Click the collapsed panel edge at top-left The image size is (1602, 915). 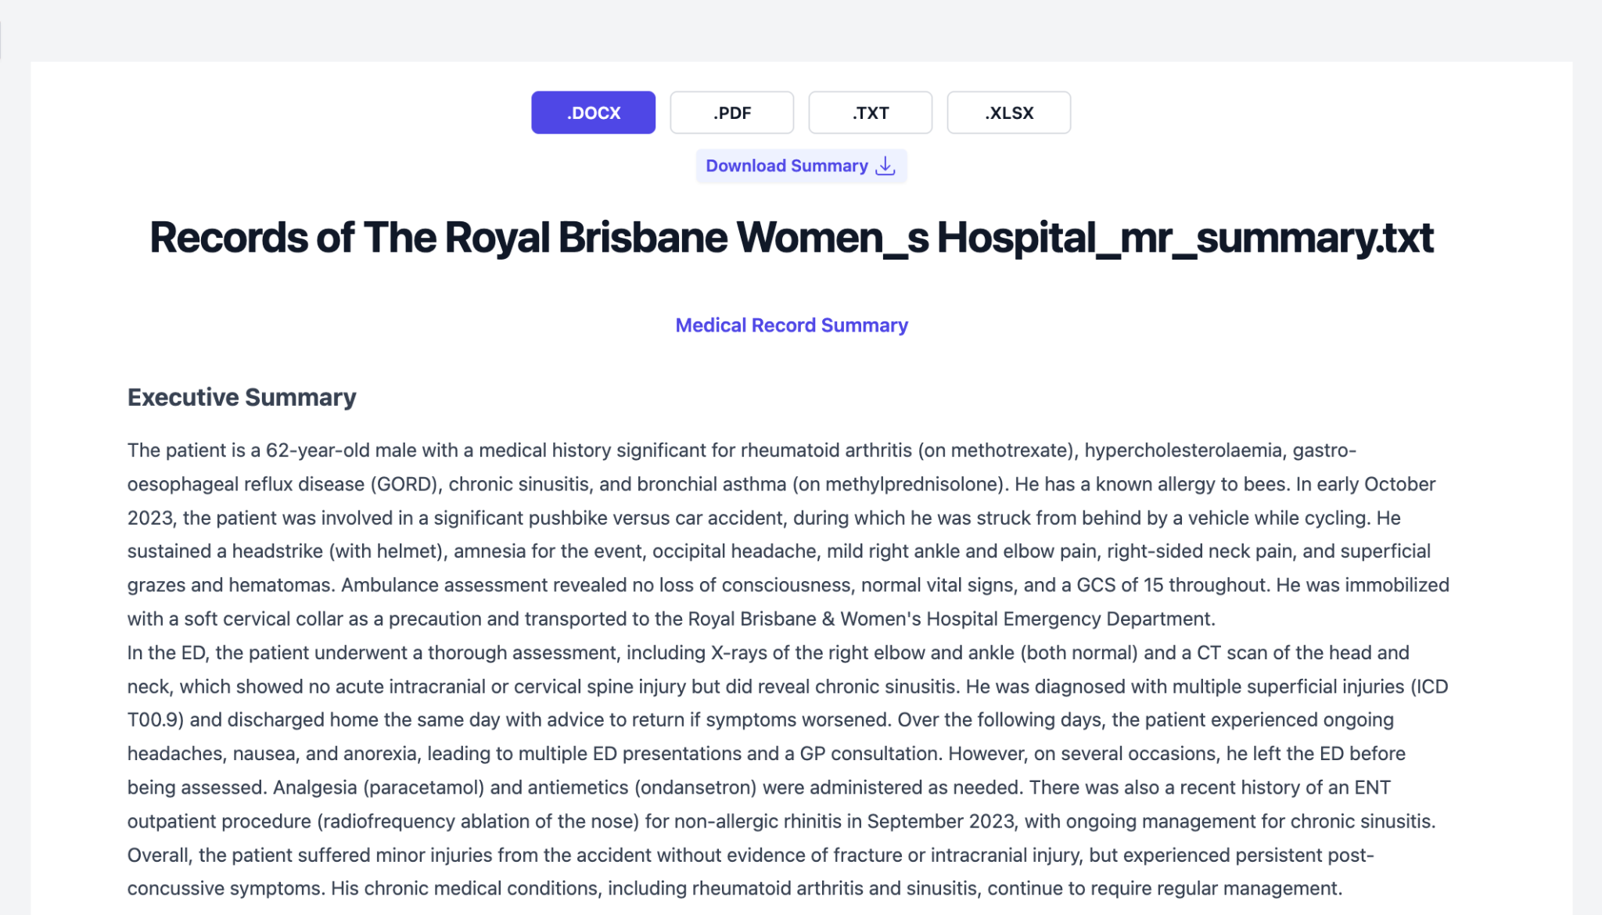2,41
